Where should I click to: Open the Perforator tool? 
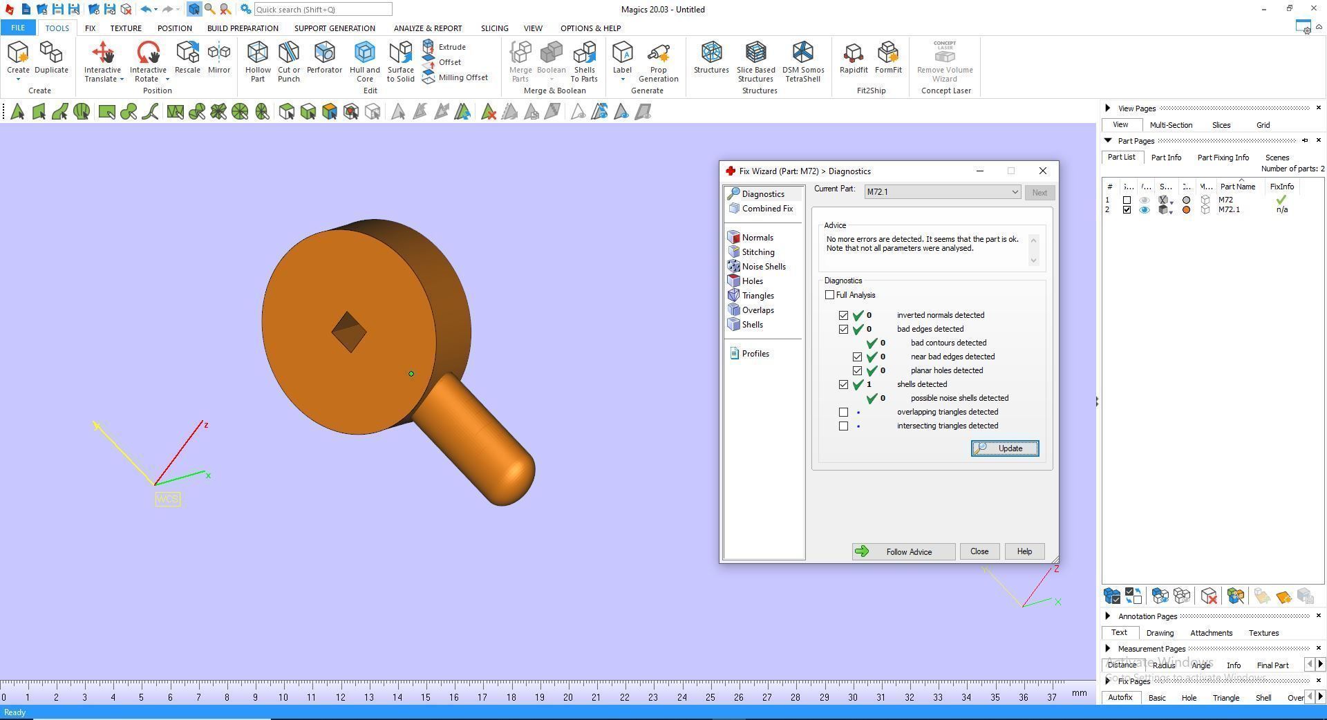pyautogui.click(x=324, y=58)
